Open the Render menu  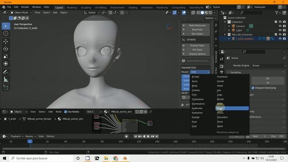click(25, 7)
